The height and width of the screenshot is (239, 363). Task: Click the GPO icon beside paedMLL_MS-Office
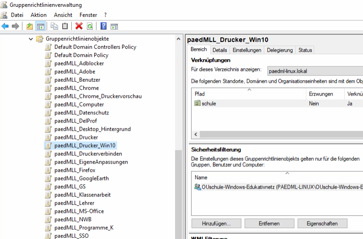point(48,211)
